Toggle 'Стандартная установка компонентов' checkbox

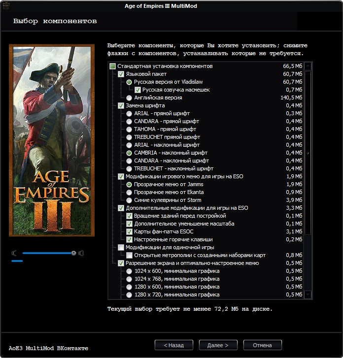pyautogui.click(x=112, y=66)
